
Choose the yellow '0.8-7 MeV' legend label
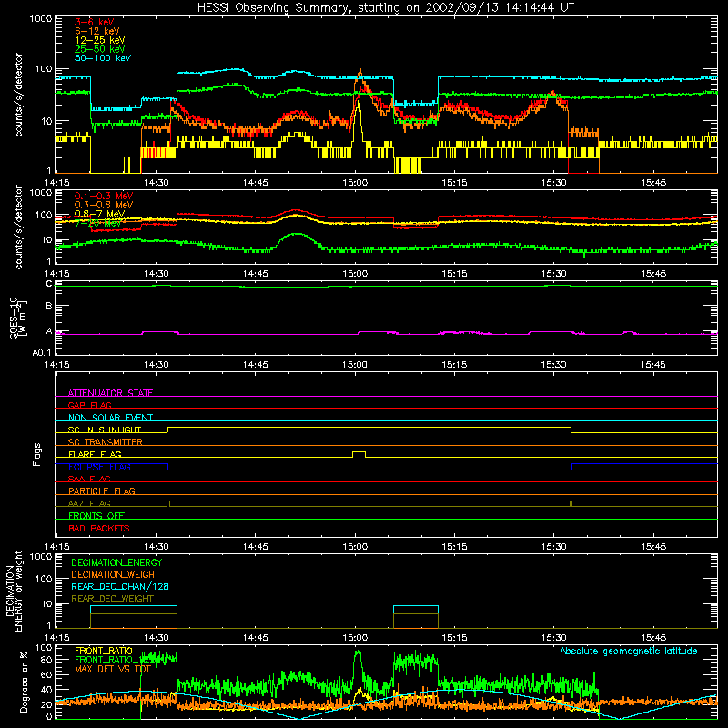[x=99, y=214]
